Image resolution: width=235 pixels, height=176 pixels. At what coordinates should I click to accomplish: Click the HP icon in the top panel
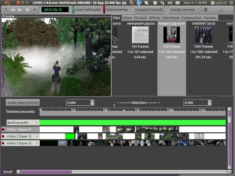point(138,3)
